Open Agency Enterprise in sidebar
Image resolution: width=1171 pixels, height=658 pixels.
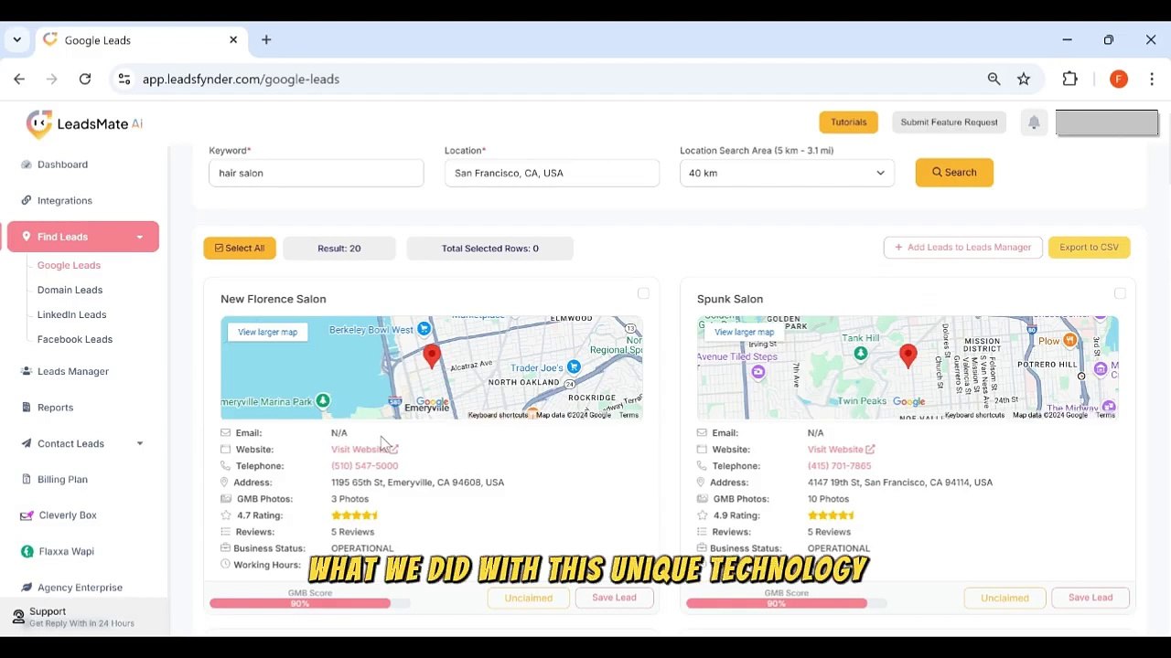80,588
